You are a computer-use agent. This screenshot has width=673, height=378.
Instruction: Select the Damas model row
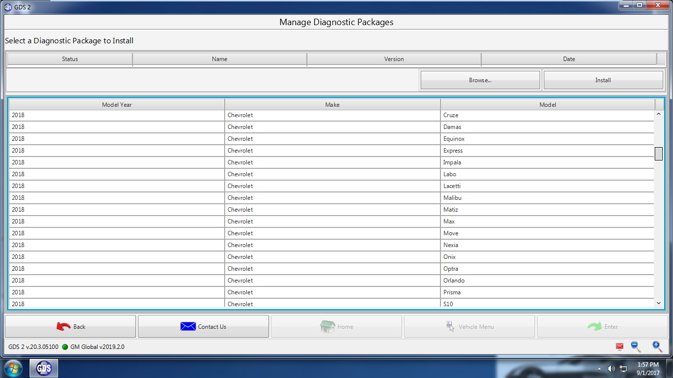332,127
